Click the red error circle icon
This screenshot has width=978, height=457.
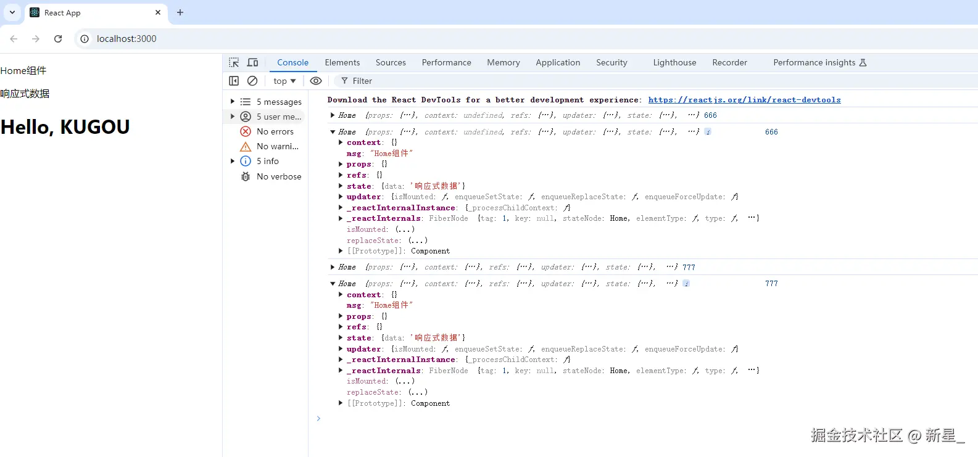click(246, 131)
